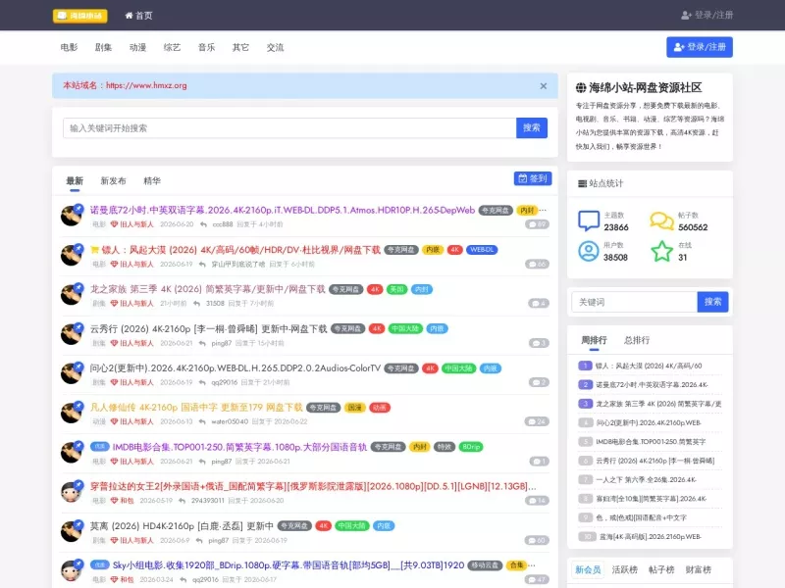Open the 问心2(更新中) post
Screen dimensions: 785x588
click(235, 368)
